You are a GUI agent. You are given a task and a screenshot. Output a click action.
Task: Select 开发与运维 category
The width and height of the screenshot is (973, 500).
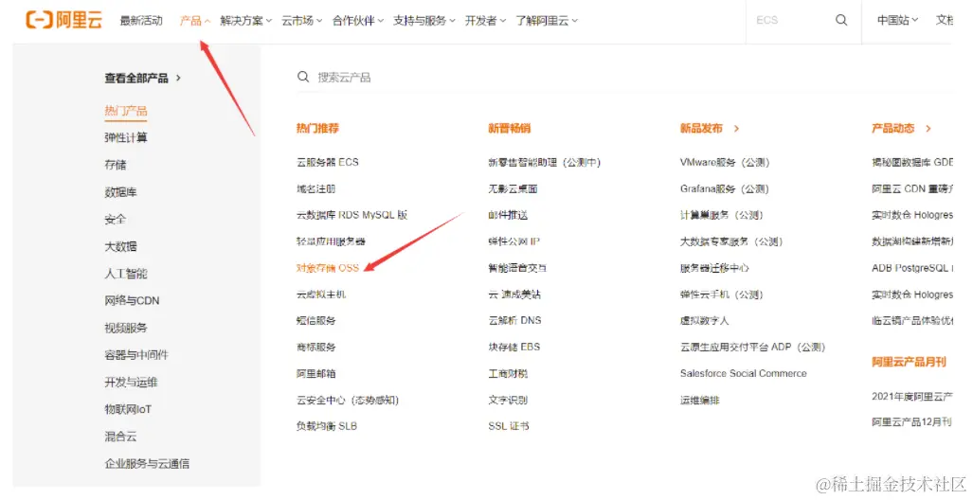(131, 383)
